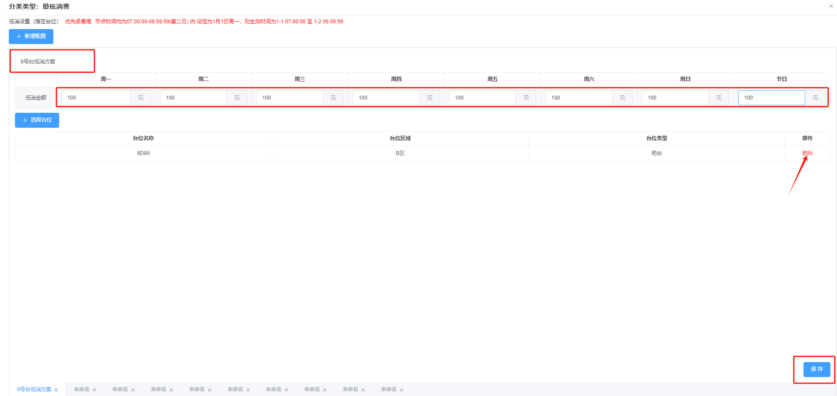This screenshot has height=396, width=837.
Task: Open the last 未命名 tab
Action: click(x=389, y=389)
